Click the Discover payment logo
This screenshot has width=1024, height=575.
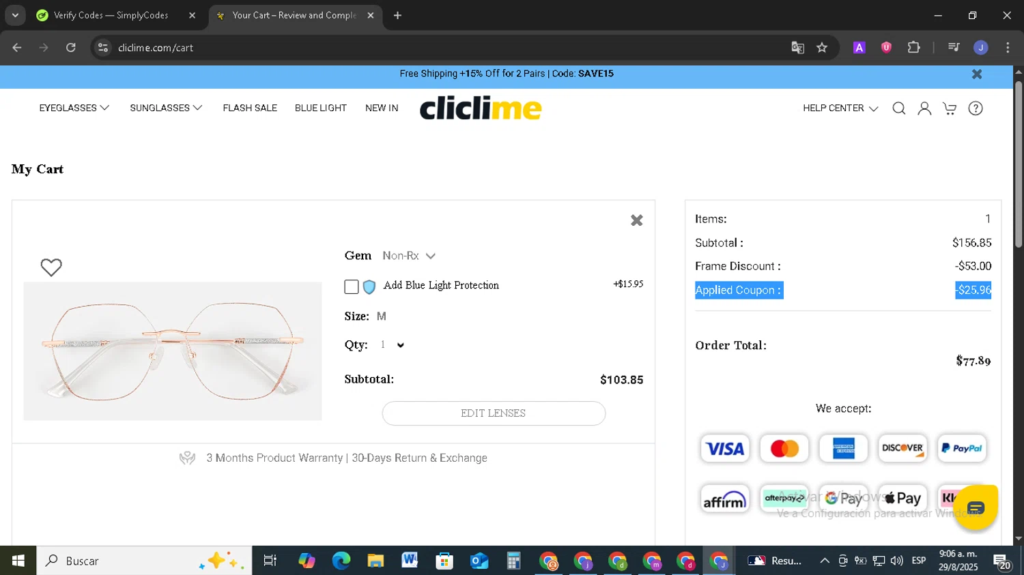pyautogui.click(x=902, y=449)
